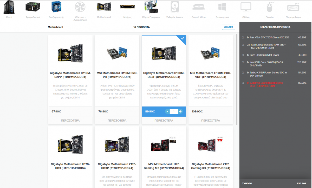Click the 16 ΠΡΟΪΟΝΤΑ product count text

(141, 27)
